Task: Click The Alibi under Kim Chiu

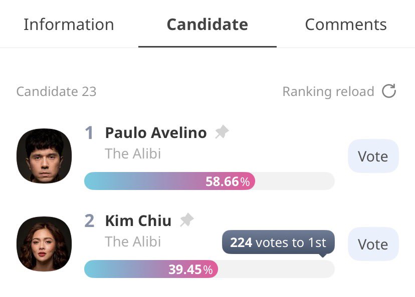Action: [x=133, y=241]
